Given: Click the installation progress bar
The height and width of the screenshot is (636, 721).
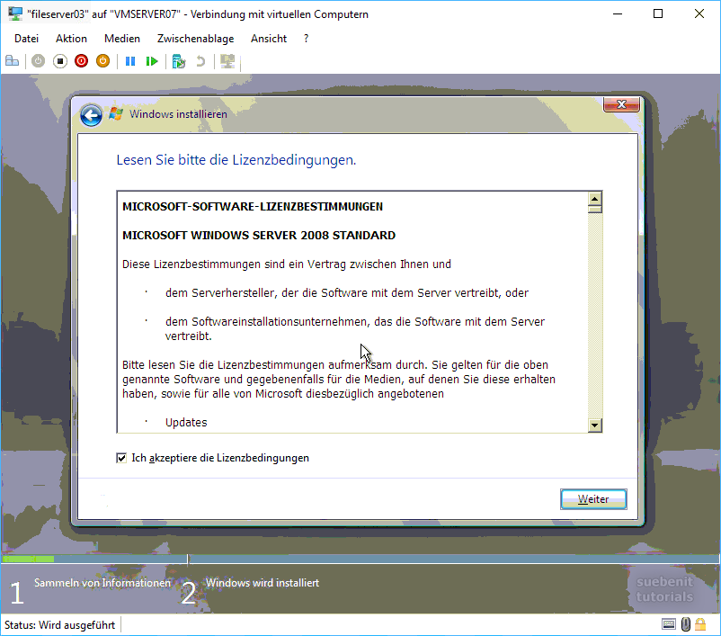Looking at the screenshot, I should coord(360,560).
